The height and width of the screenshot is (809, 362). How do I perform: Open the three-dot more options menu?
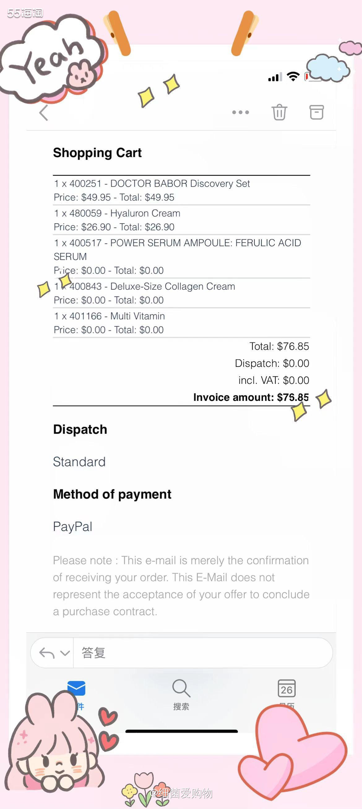[240, 112]
